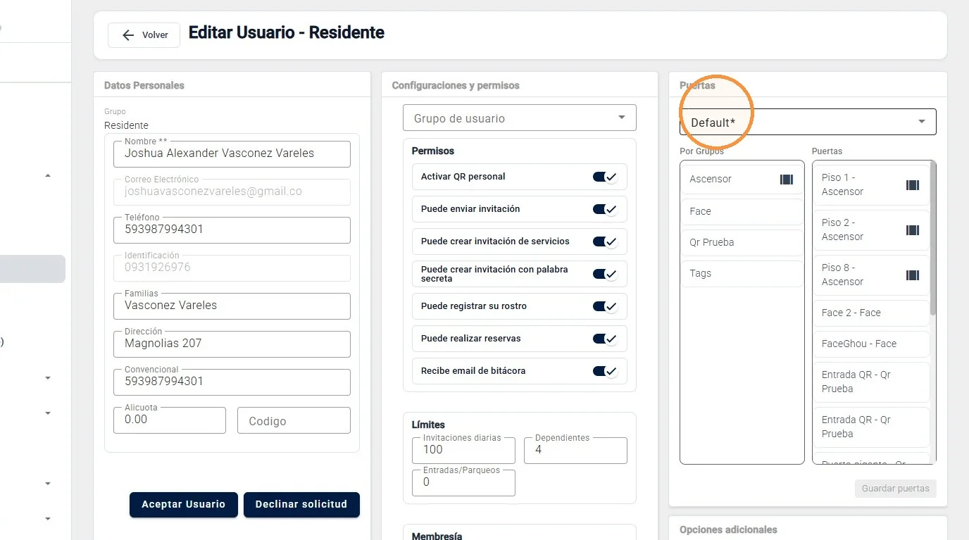Image resolution: width=969 pixels, height=540 pixels.
Task: Disable Puede enviar invitación switch
Action: pos(605,209)
